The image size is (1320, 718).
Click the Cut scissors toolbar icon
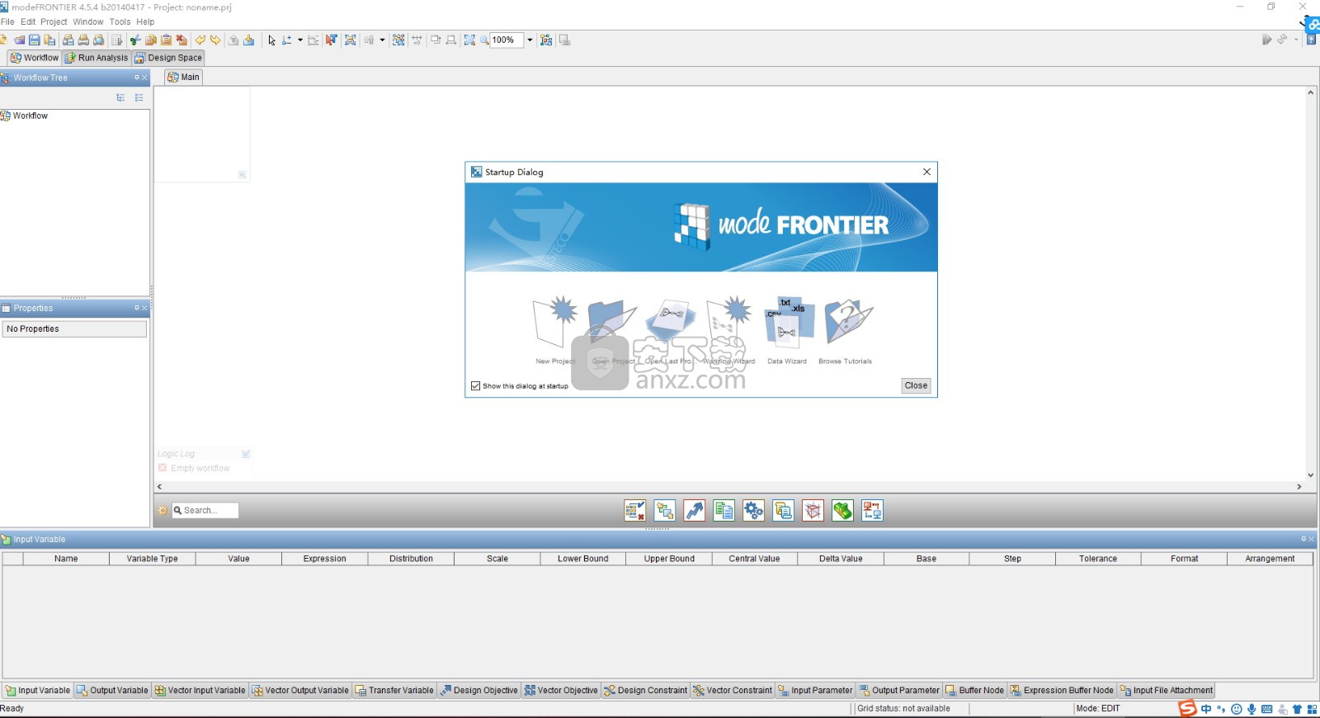pyautogui.click(x=134, y=40)
